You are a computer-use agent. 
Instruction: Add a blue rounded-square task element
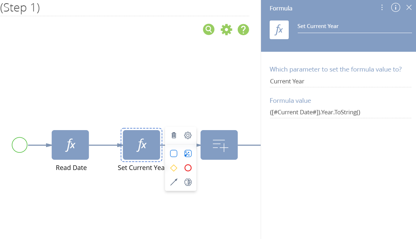pos(174,154)
